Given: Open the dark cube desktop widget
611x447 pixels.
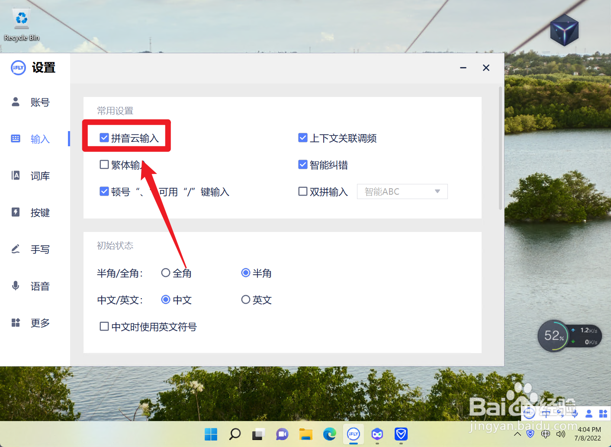Looking at the screenshot, I should [x=564, y=30].
